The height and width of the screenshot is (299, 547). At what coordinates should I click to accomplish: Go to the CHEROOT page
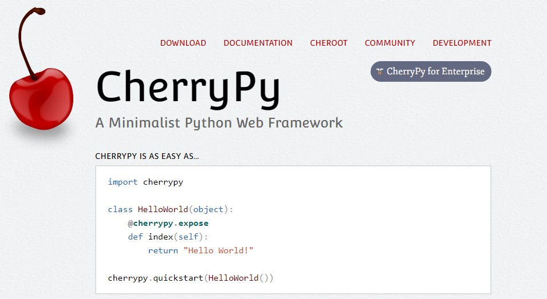329,43
